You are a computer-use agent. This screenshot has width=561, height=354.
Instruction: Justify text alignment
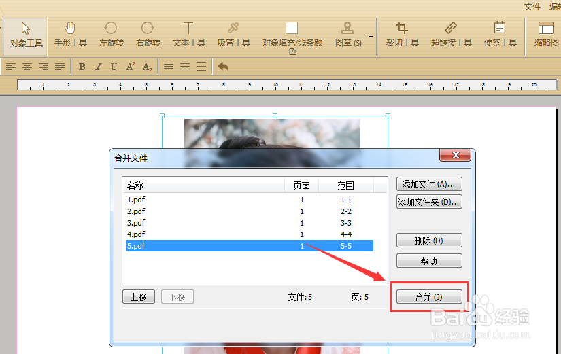(60, 67)
